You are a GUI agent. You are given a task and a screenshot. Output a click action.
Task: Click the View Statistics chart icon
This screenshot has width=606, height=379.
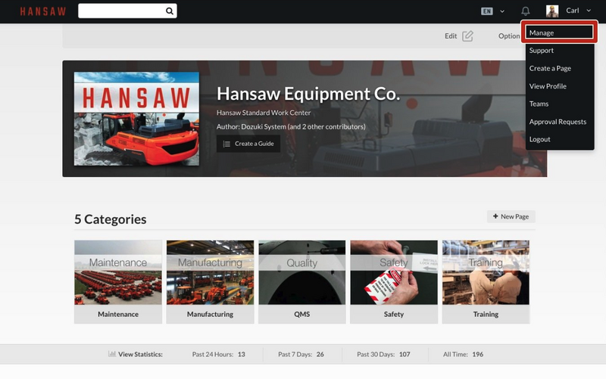112,354
